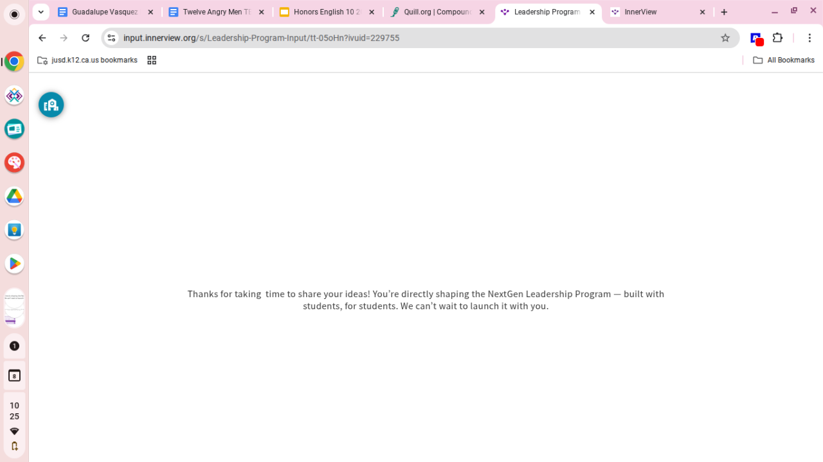823x462 pixels.
Task: Open the All Bookmarks folder
Action: [784, 60]
